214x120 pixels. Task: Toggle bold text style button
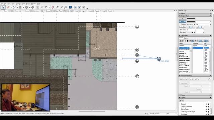[x=180, y=41]
